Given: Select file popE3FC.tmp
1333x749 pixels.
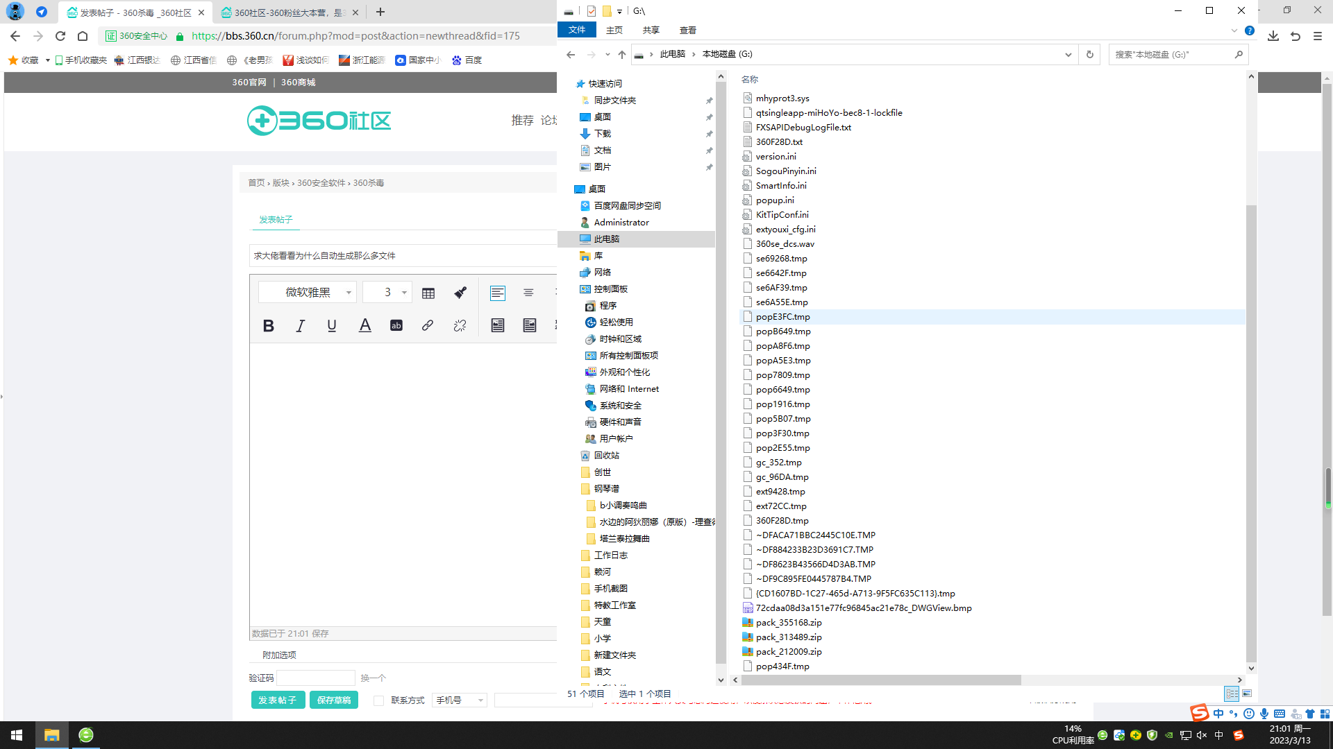Looking at the screenshot, I should pyautogui.click(x=783, y=317).
